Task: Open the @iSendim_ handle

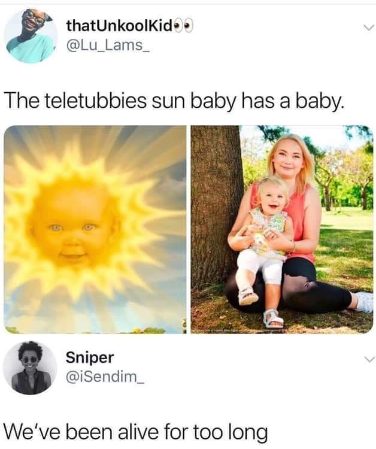Action: (x=105, y=377)
